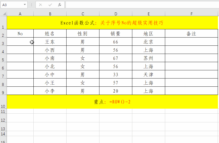The height and width of the screenshot is (143, 219).
Task: Click the 销量 header cell
Action: 116,33
